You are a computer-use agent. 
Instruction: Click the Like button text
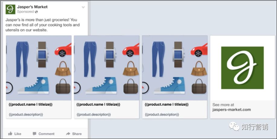click(18, 134)
